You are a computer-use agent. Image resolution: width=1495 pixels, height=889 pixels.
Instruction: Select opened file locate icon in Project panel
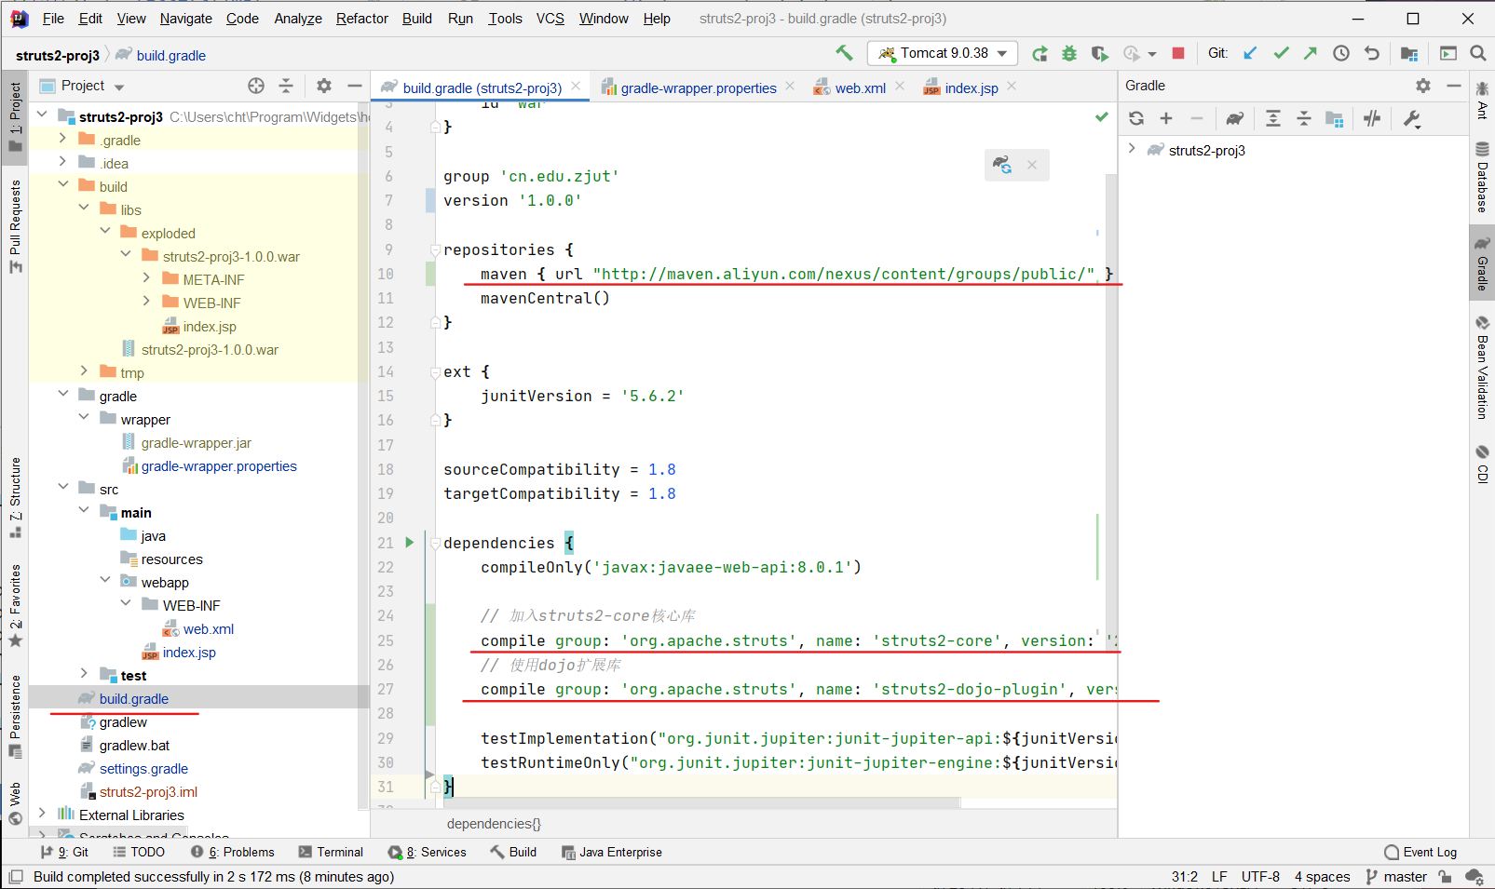coord(256,86)
